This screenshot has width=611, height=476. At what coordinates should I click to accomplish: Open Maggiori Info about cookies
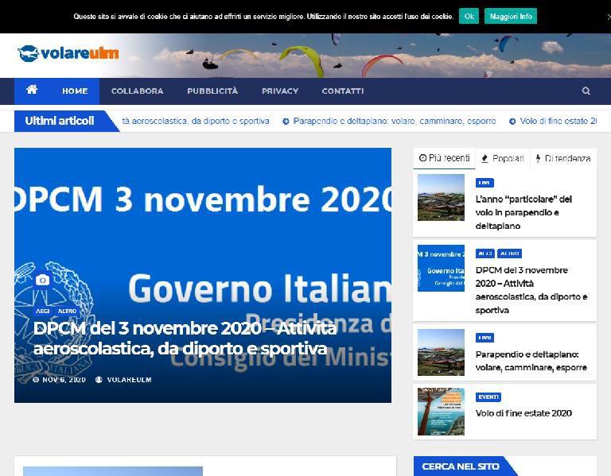(511, 17)
